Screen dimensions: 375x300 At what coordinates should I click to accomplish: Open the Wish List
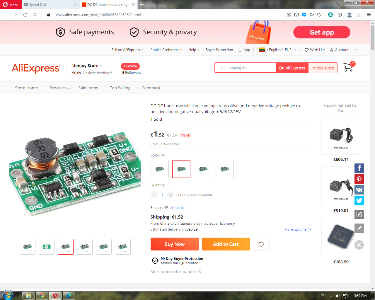[315, 50]
